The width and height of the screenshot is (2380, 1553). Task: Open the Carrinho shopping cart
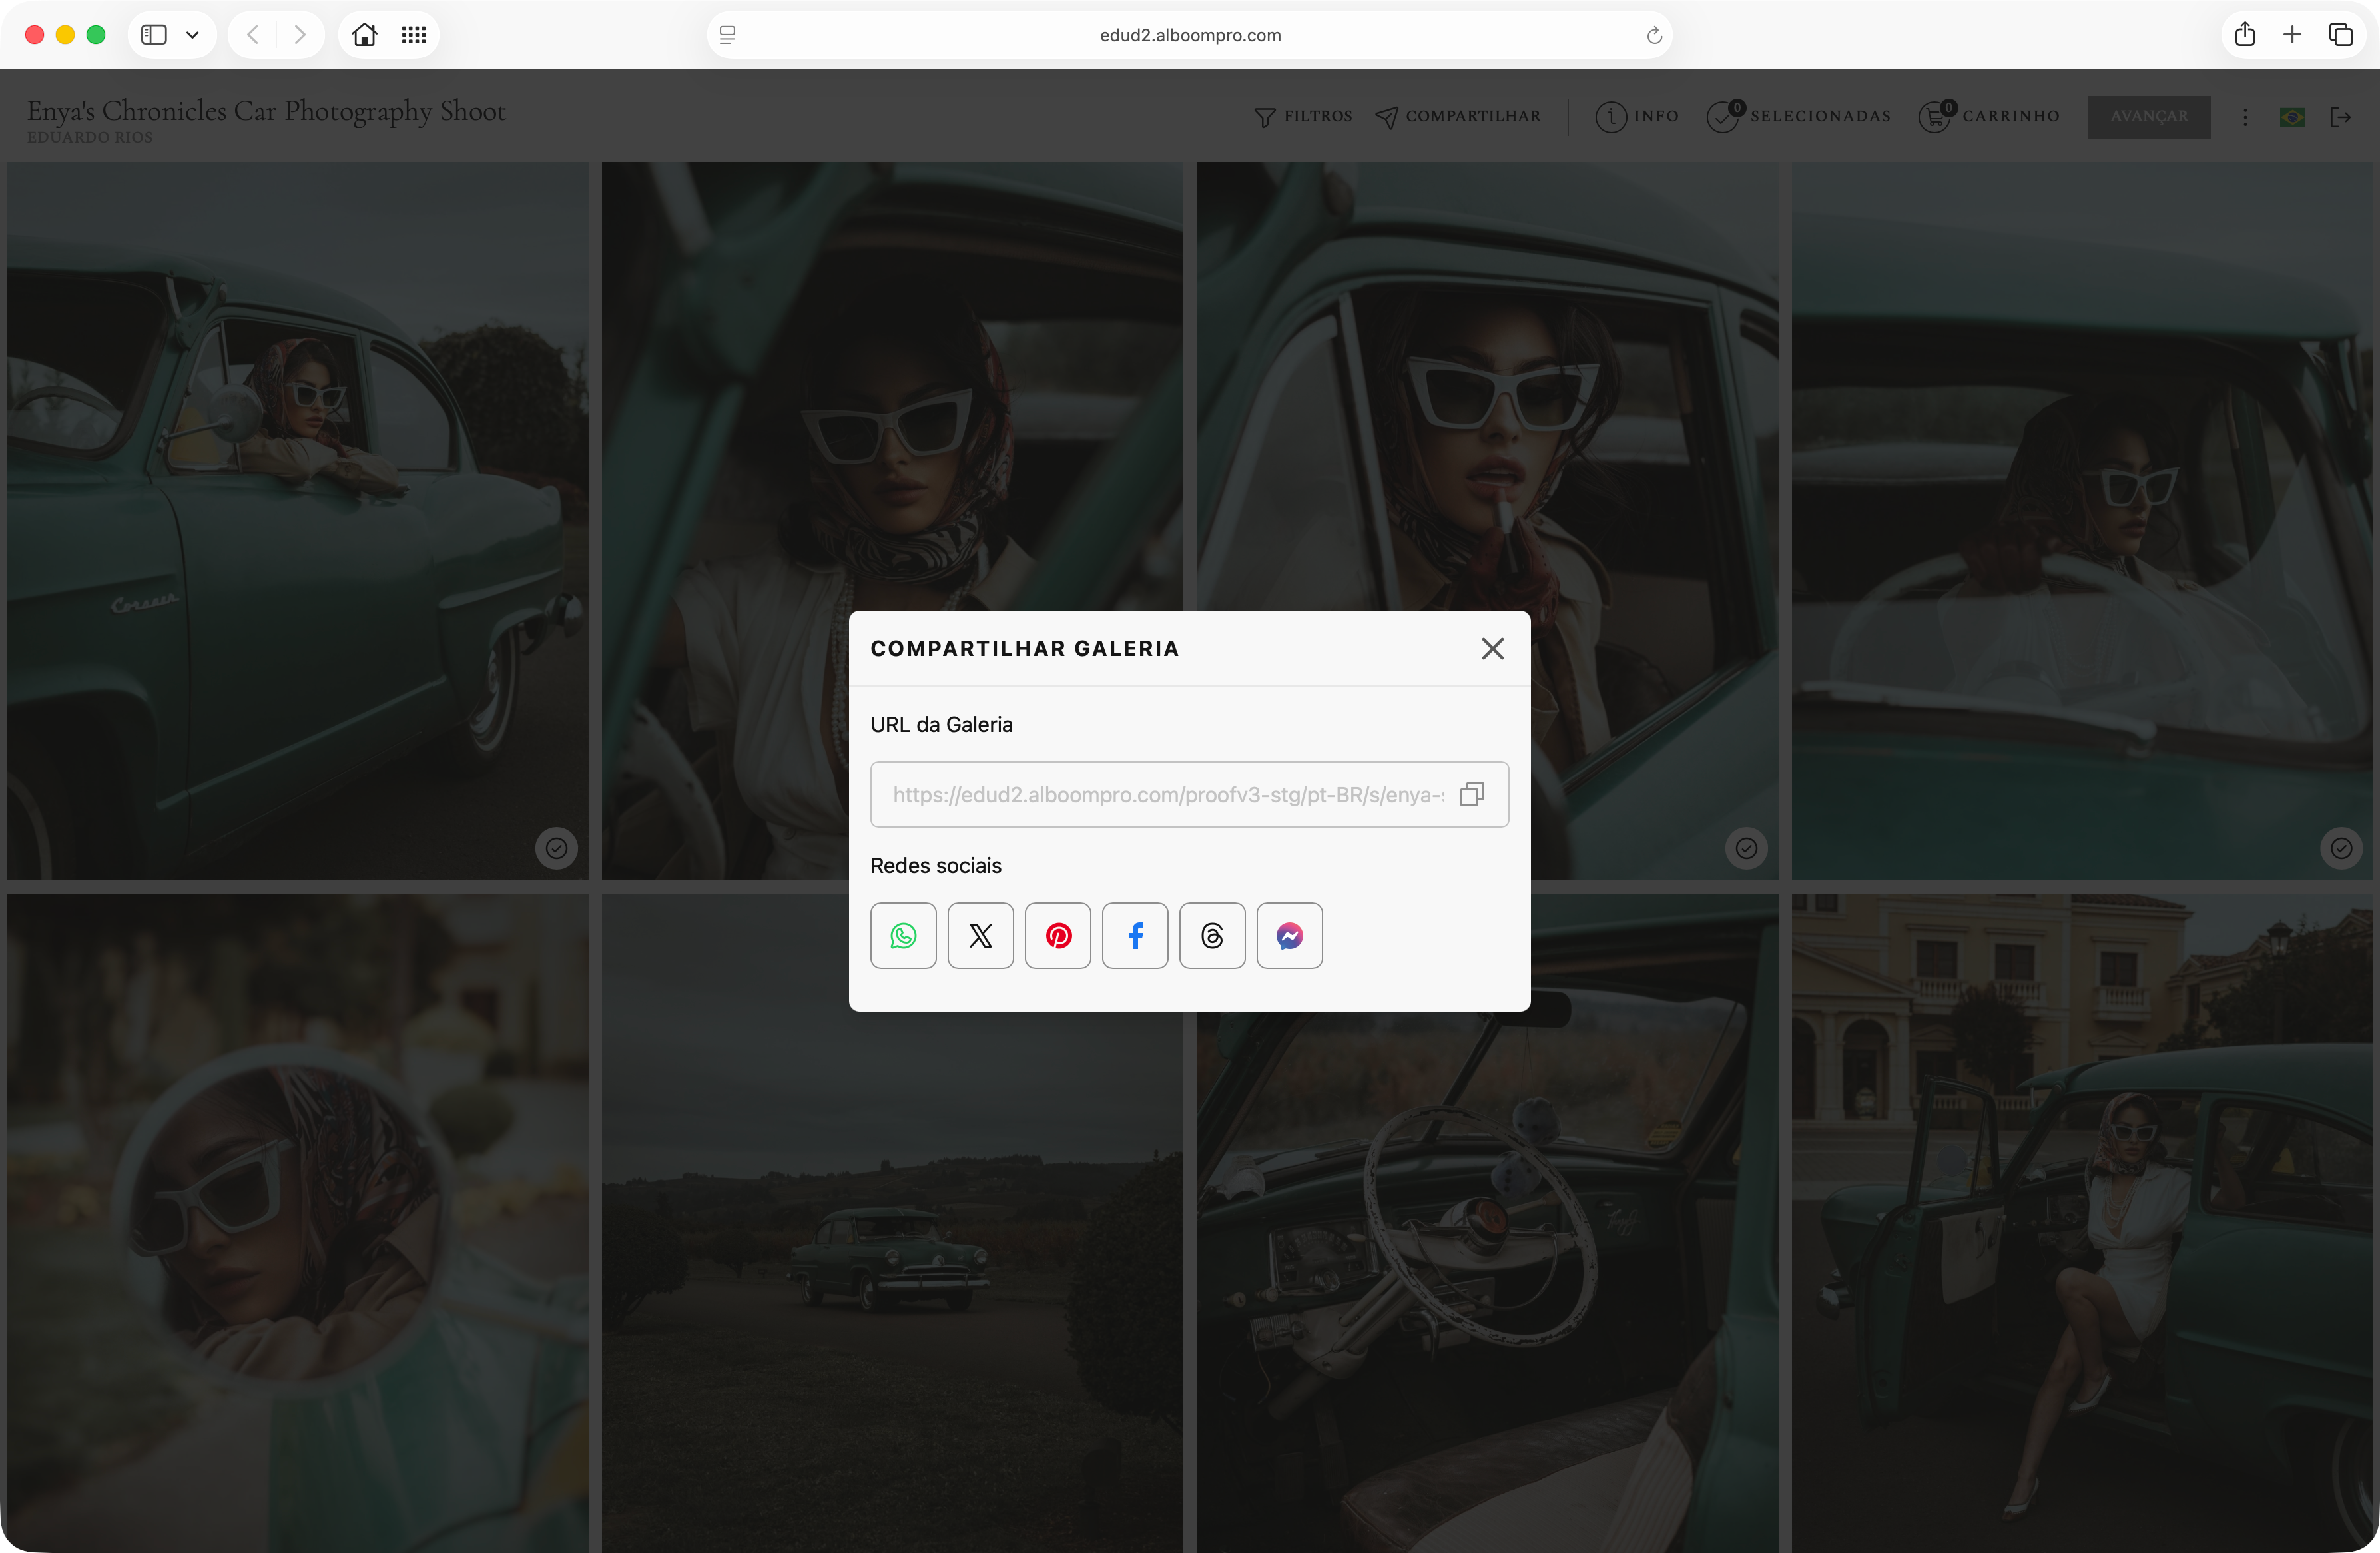click(1988, 117)
